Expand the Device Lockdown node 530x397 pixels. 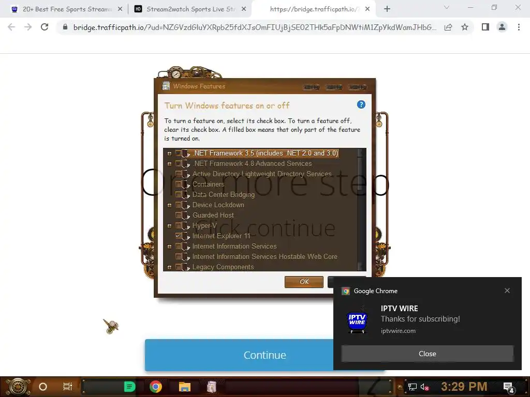pos(169,205)
